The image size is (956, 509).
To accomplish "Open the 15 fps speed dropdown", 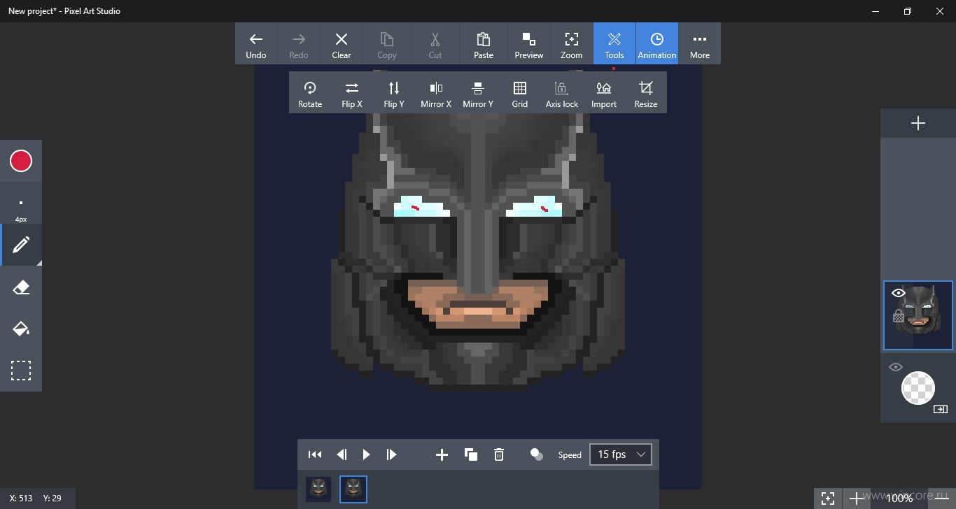I will coord(621,454).
